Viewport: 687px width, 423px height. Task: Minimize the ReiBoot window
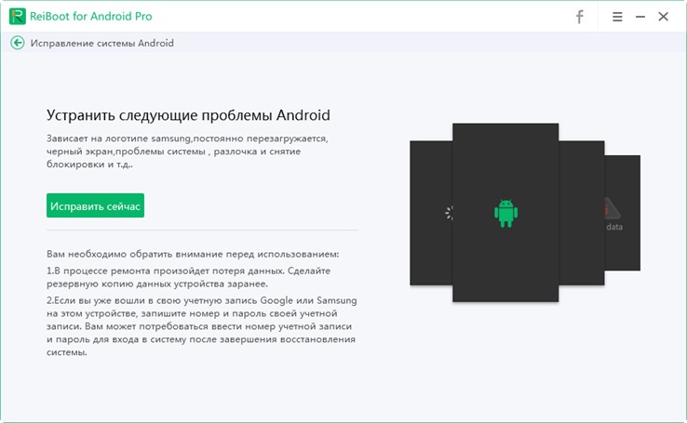click(x=640, y=17)
